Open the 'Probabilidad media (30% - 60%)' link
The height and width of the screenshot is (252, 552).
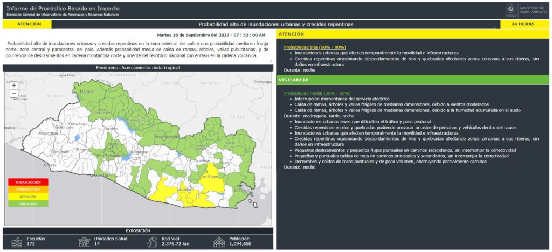point(317,93)
